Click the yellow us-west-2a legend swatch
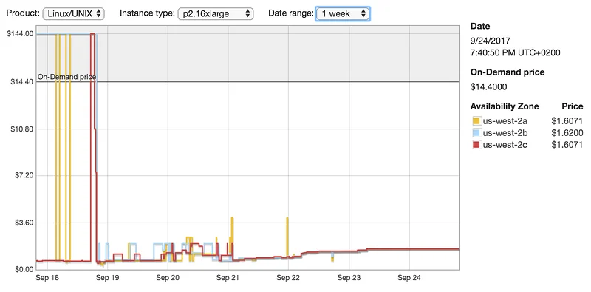This screenshot has width=591, height=292. pos(476,121)
